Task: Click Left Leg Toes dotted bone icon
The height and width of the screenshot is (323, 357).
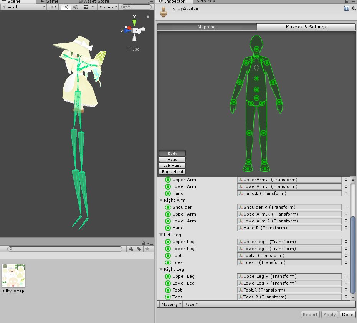Action: point(168,262)
